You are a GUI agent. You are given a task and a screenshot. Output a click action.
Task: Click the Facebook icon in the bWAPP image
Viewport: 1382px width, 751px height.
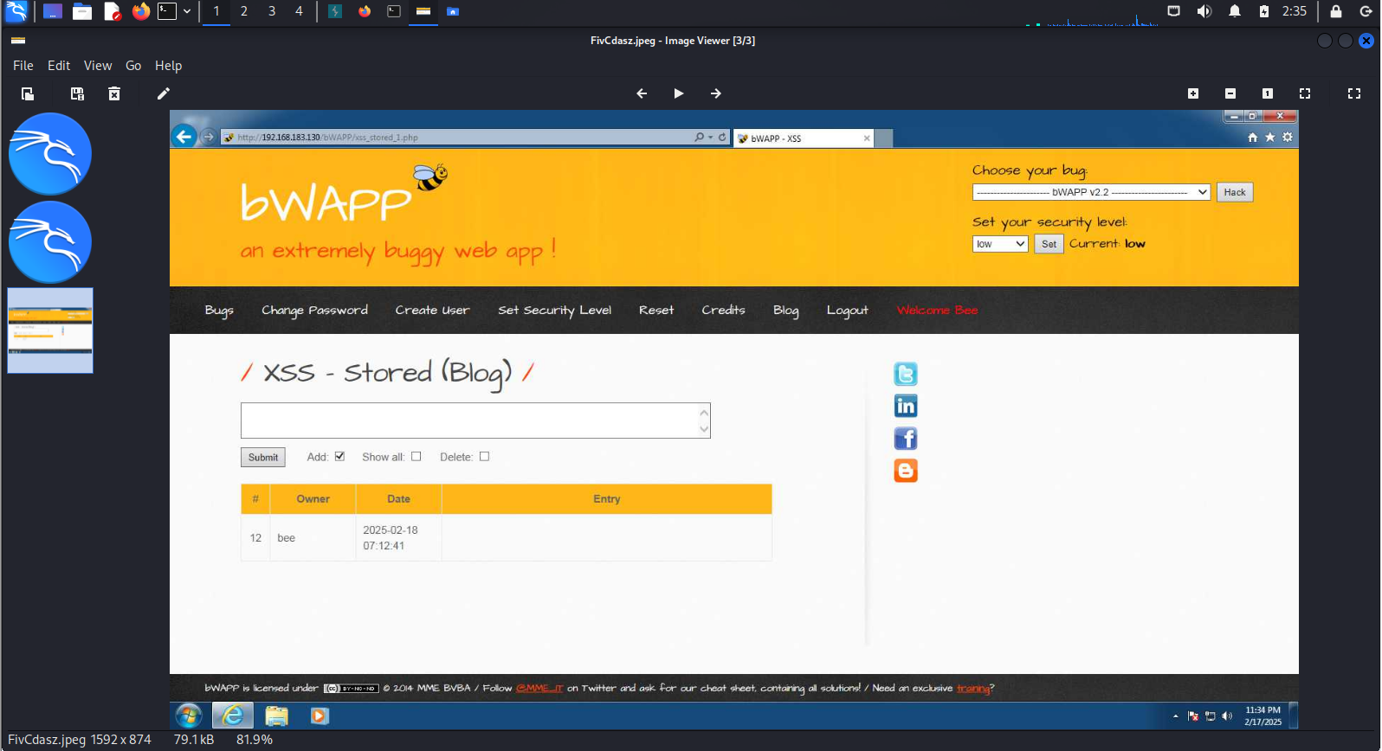[906, 439]
